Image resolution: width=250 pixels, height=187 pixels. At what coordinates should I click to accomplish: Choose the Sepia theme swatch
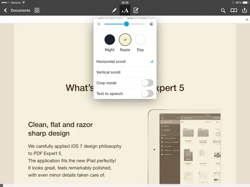point(125,39)
